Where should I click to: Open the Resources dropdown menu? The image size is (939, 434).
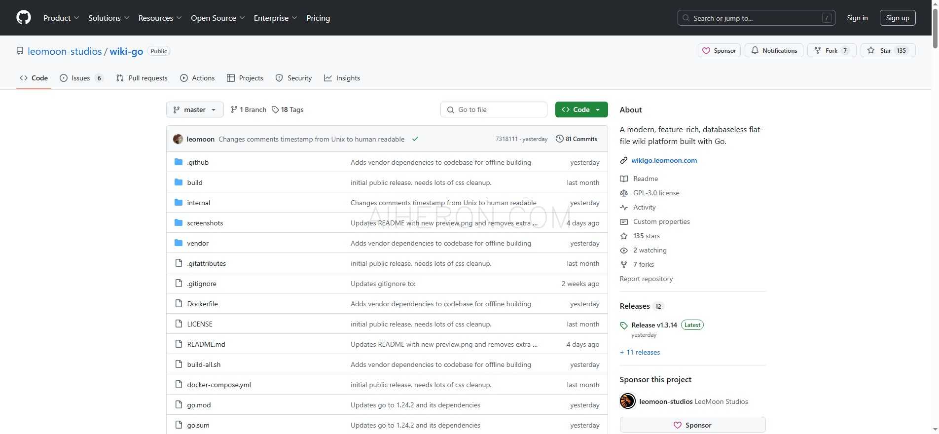[160, 18]
